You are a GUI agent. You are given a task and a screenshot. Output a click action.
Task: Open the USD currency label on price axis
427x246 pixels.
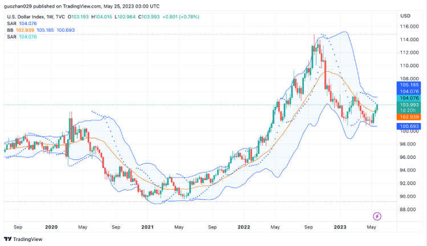405,15
